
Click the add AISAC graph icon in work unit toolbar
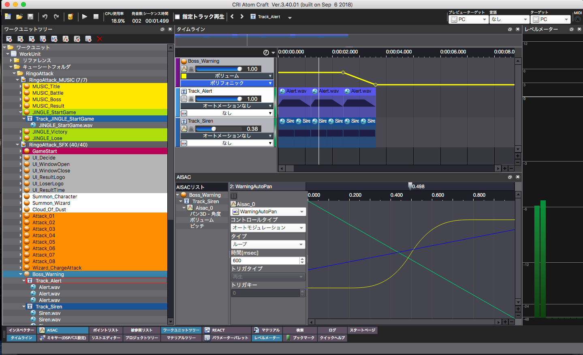66,39
